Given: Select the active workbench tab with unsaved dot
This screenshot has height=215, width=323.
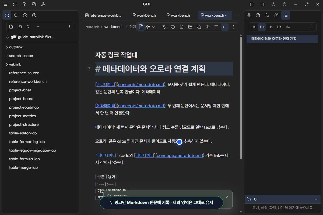Looking at the screenshot, I should tap(215, 15).
